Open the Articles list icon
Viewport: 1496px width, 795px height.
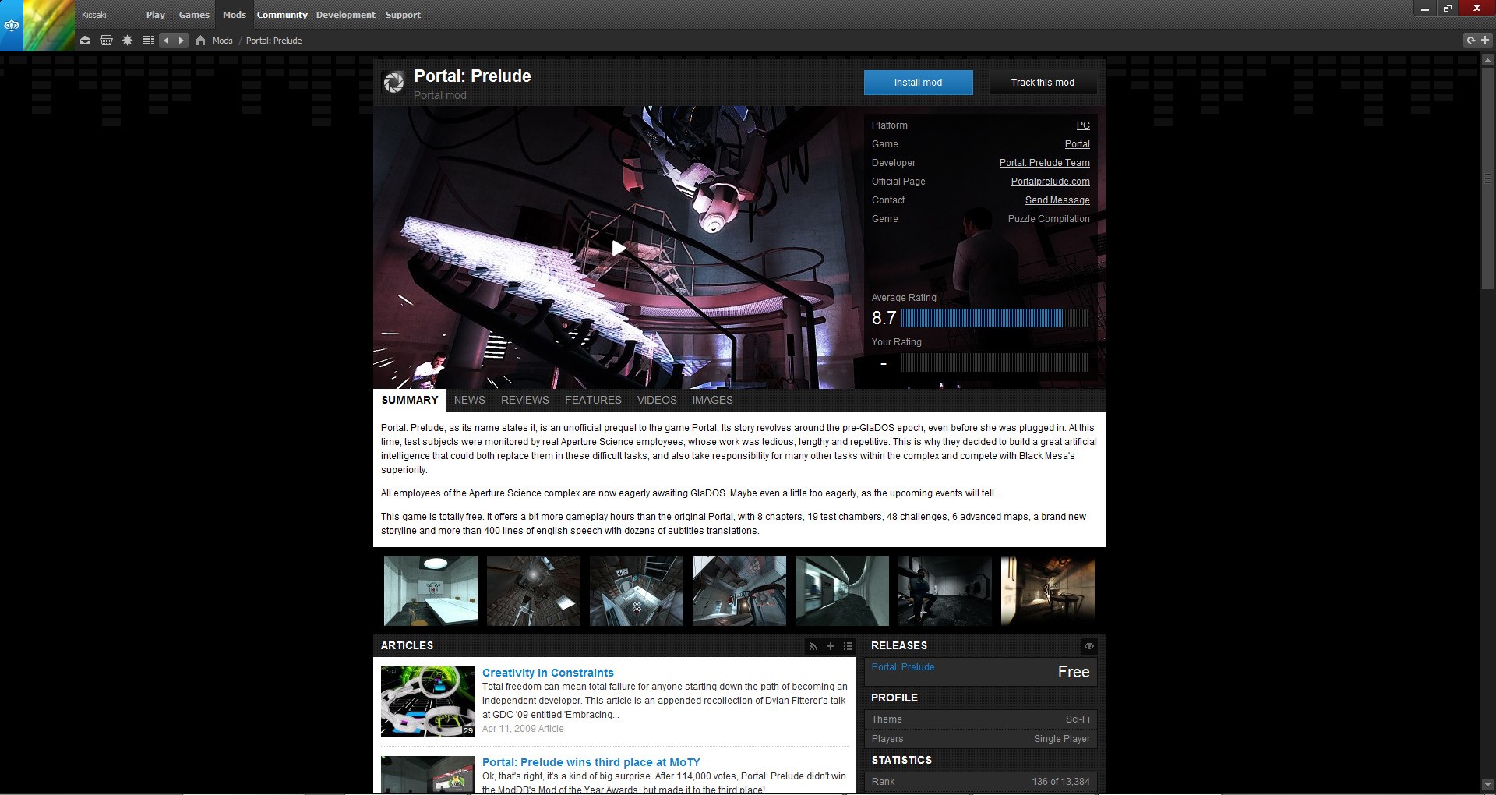(x=848, y=646)
